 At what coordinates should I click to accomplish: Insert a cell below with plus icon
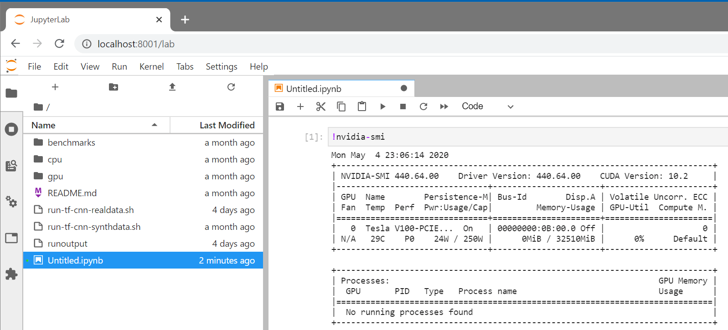pyautogui.click(x=300, y=107)
